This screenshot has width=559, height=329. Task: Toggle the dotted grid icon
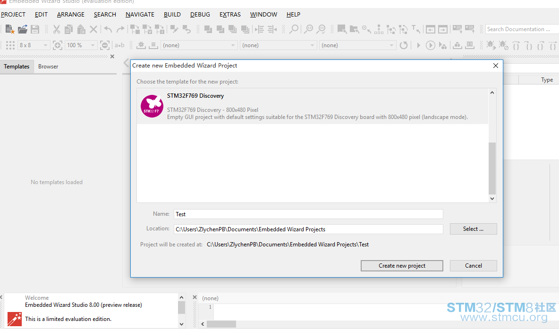tap(10, 45)
